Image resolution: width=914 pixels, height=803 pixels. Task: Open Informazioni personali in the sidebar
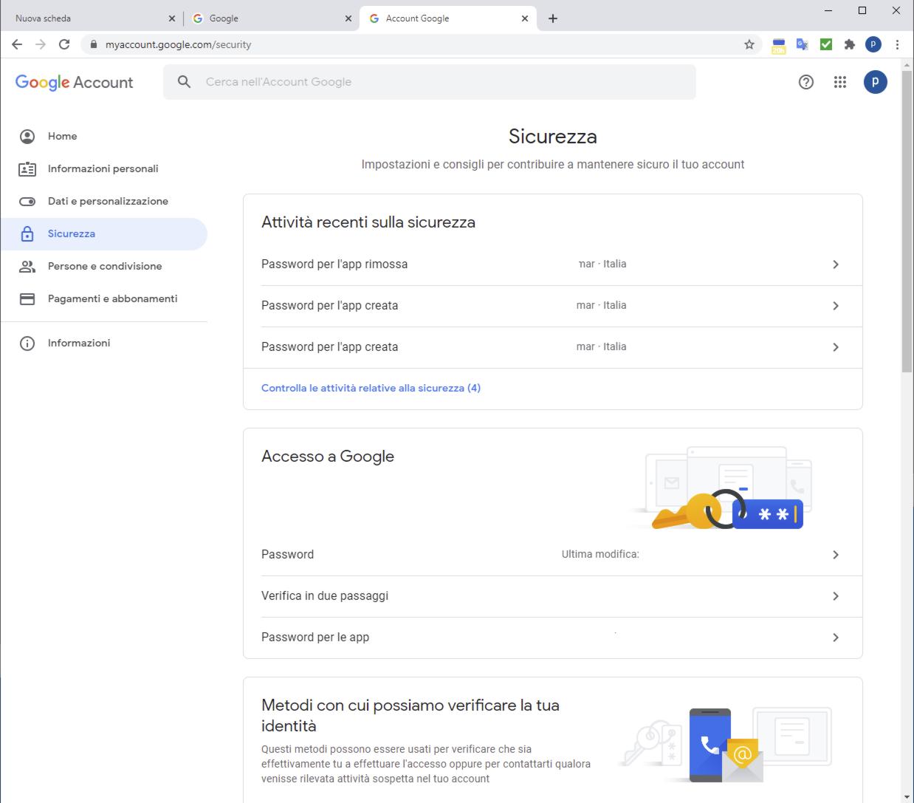[104, 168]
